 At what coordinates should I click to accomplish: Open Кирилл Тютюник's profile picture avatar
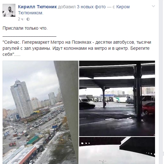point(9,10)
